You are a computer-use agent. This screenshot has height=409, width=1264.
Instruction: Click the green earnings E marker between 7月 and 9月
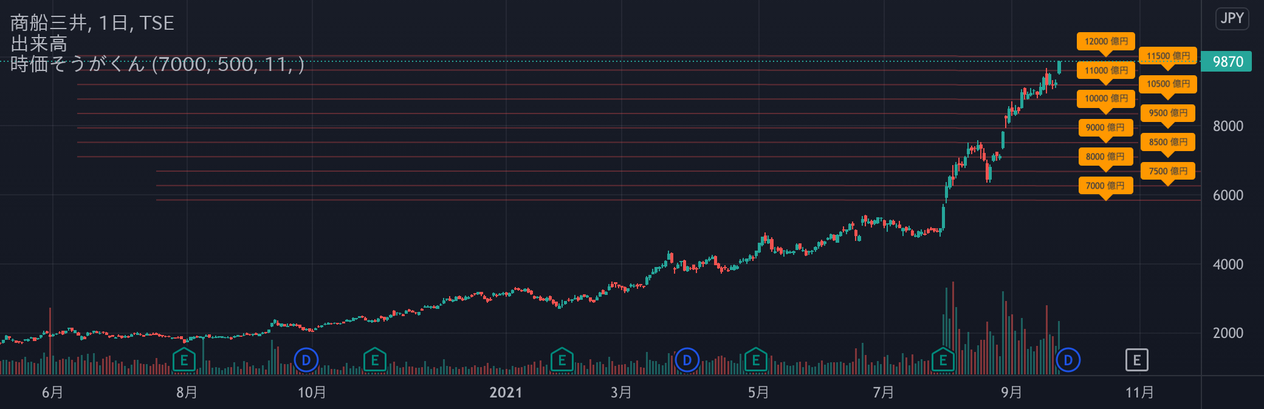pos(943,360)
